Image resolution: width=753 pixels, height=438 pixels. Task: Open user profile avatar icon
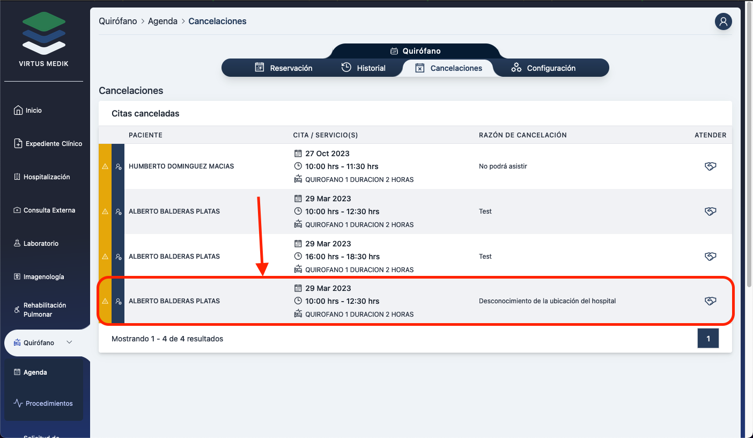pos(723,21)
